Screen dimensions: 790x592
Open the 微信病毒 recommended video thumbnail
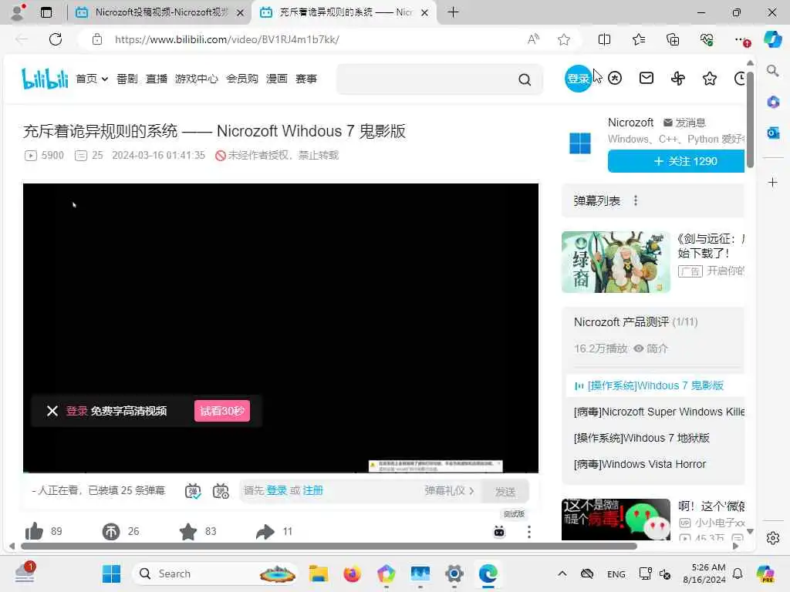click(616, 520)
